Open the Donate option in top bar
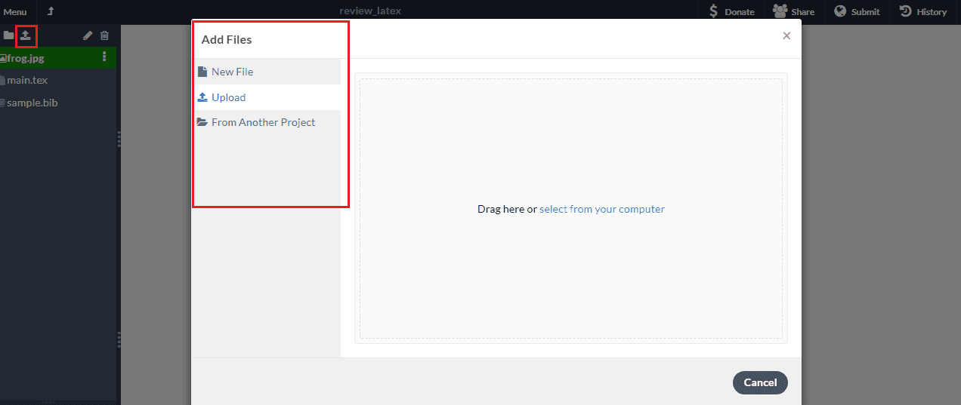The width and height of the screenshot is (961, 405). tap(731, 11)
